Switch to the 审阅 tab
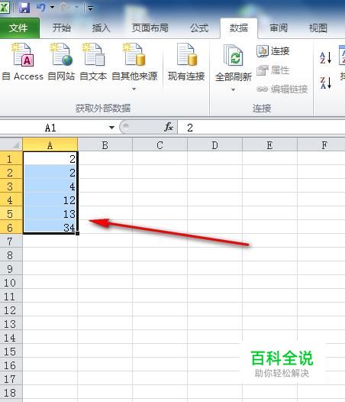345x402 pixels. (x=279, y=28)
